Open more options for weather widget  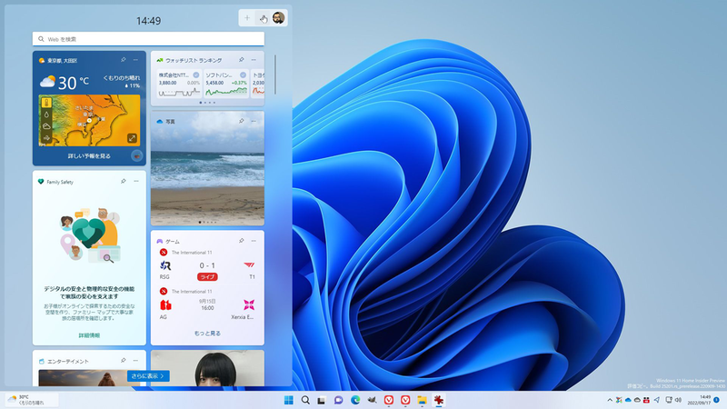click(136, 60)
